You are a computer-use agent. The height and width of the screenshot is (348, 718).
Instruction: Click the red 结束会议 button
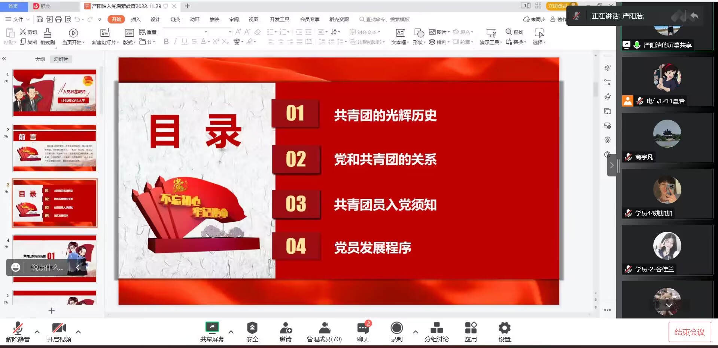click(x=690, y=332)
